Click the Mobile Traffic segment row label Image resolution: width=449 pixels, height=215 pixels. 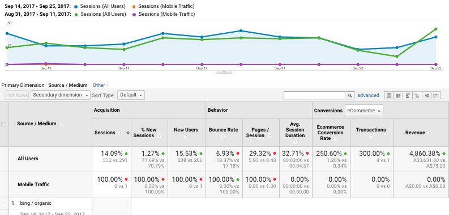tap(33, 185)
